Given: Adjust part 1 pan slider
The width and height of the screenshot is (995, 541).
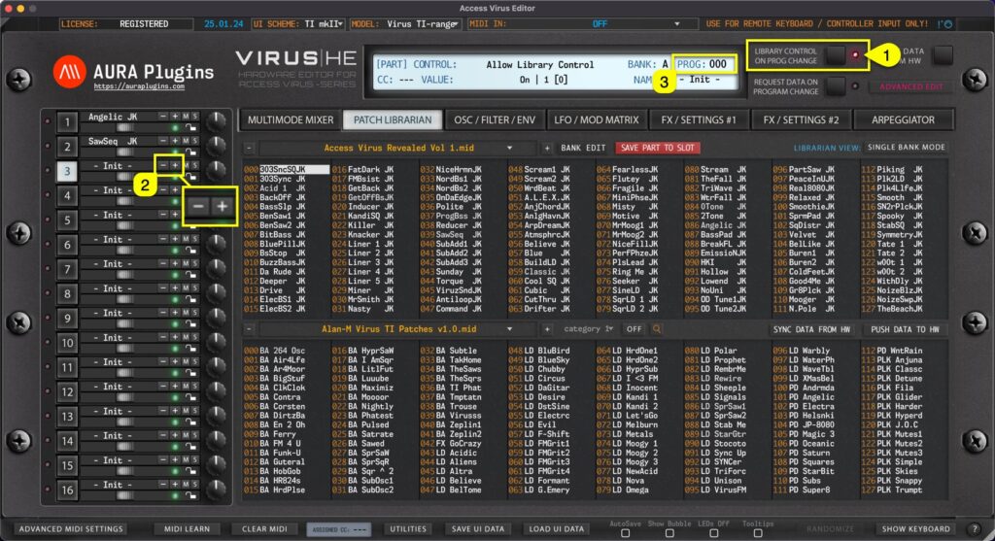Looking at the screenshot, I should tap(125, 128).
